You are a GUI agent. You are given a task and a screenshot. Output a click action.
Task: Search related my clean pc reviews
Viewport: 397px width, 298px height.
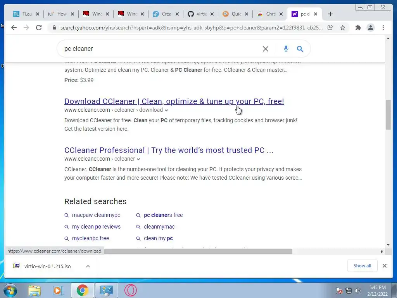click(x=96, y=227)
